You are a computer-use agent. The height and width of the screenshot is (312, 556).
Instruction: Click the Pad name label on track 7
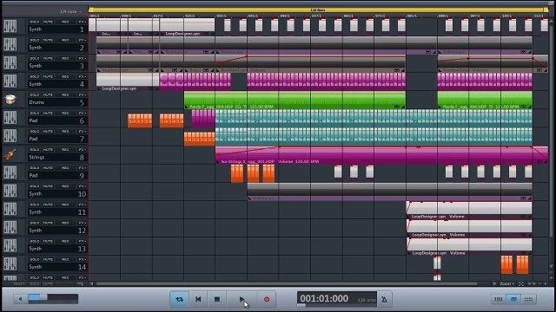[x=33, y=139]
